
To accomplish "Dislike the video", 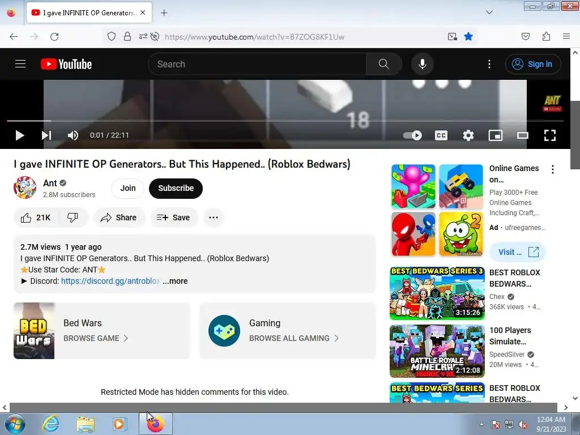I will tap(73, 217).
